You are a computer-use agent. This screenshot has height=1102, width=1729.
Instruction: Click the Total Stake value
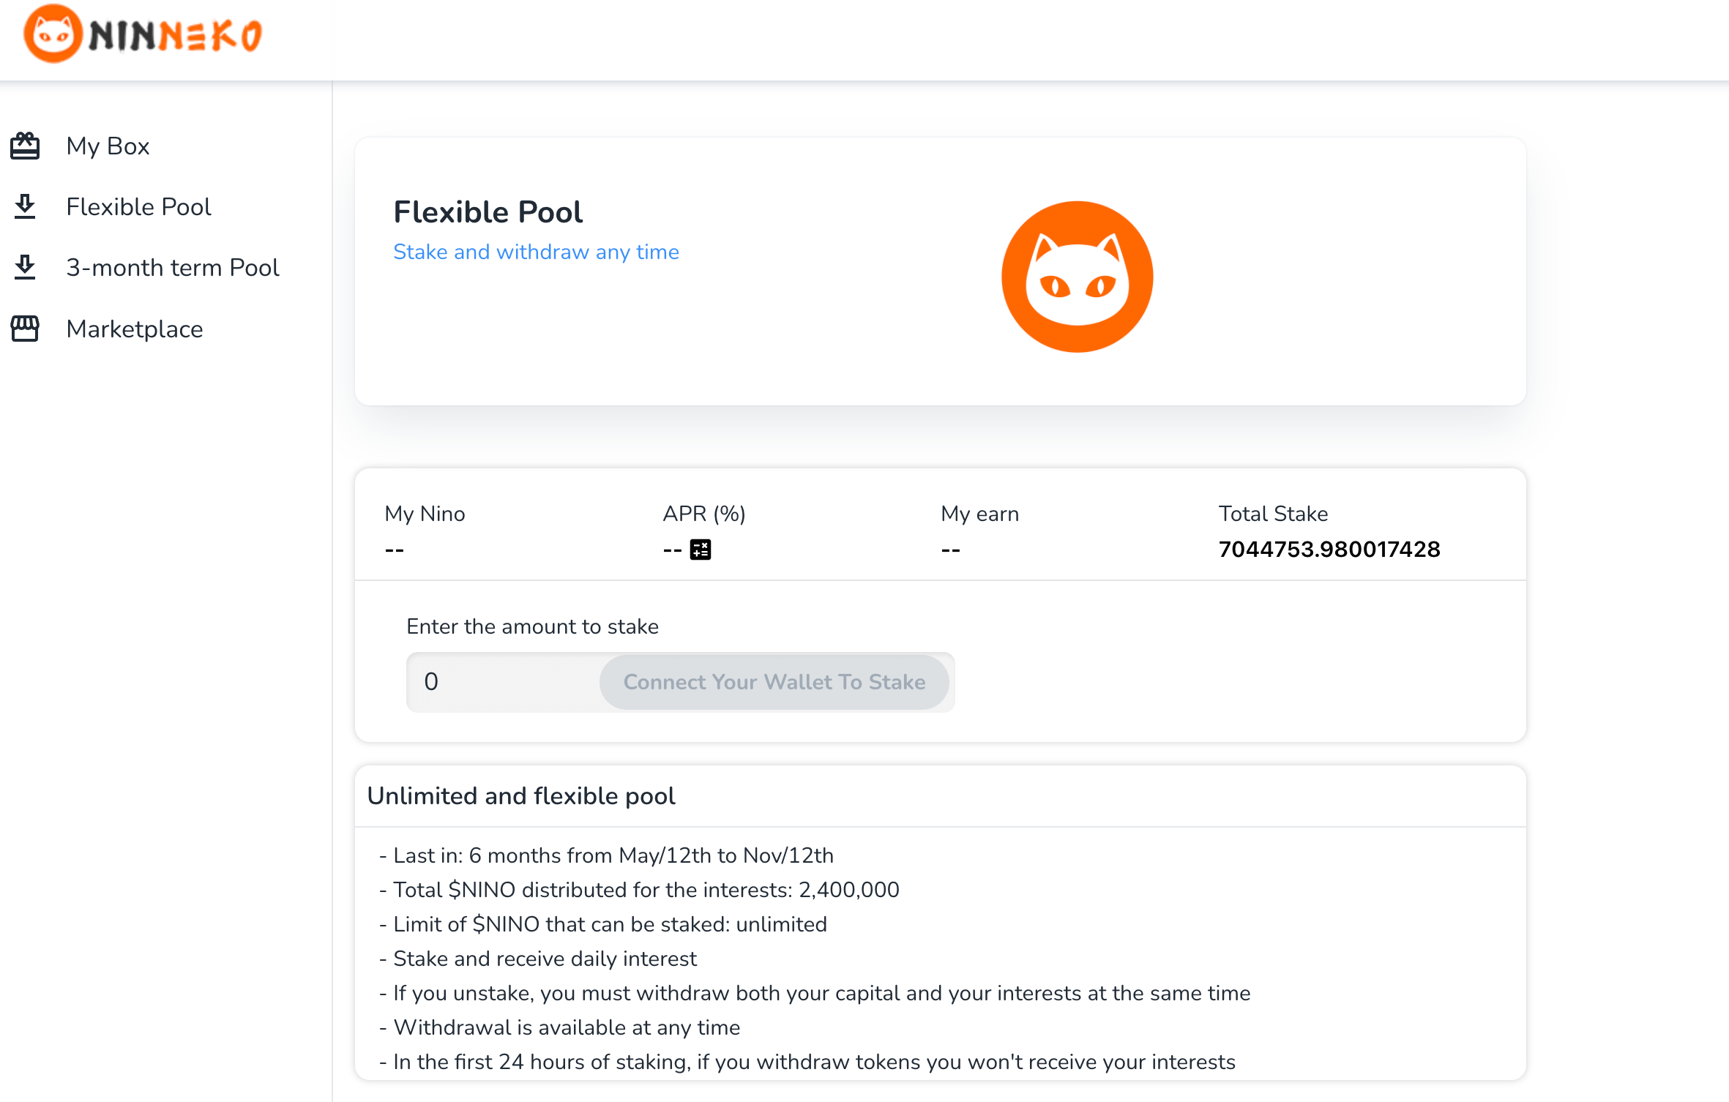tap(1329, 550)
